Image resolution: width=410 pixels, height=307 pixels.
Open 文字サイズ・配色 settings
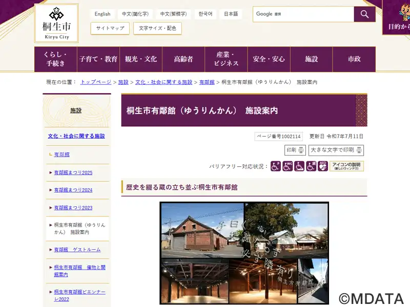pyautogui.click(x=157, y=29)
